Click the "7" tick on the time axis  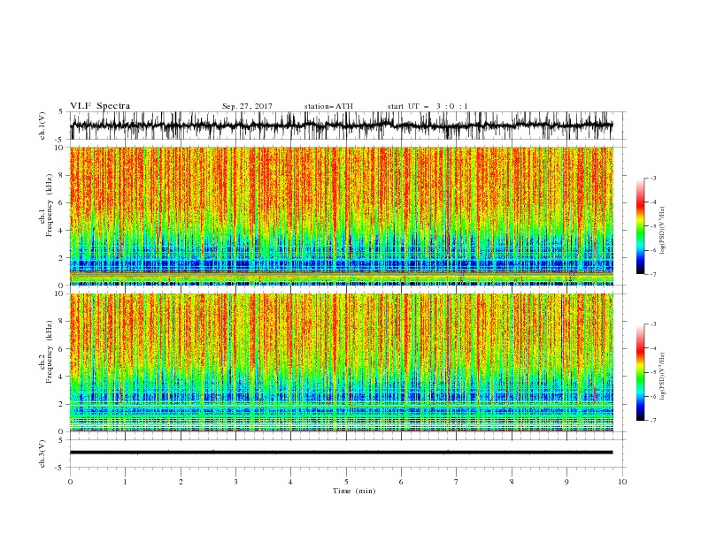[x=456, y=482]
